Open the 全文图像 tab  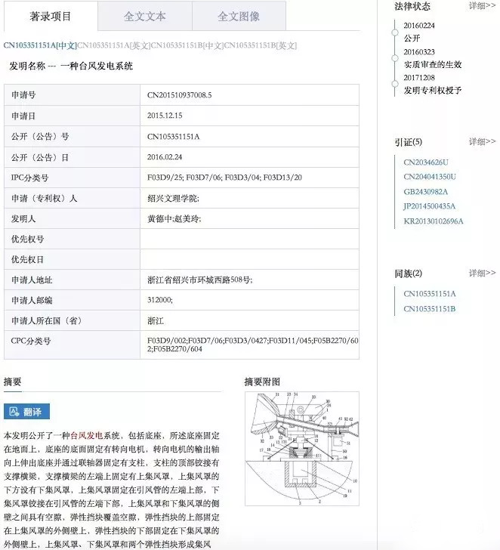(x=239, y=16)
